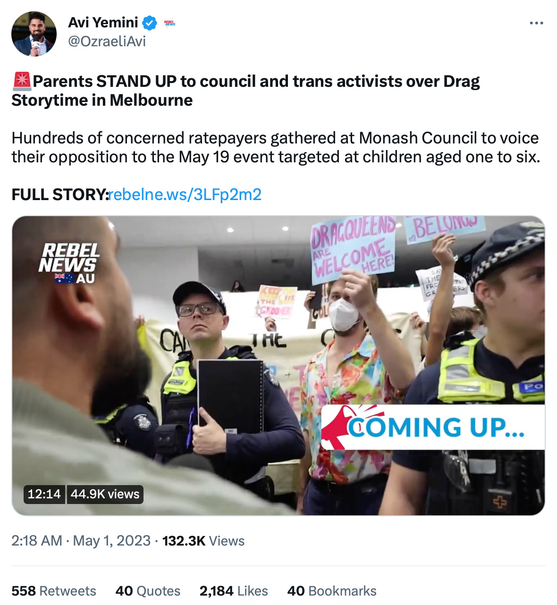Open Avi Yemini's profile picture
Screen dimensions: 557x605
point(34,34)
